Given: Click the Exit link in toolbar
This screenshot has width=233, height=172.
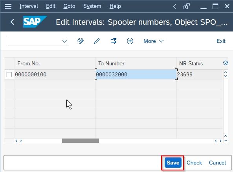Looking at the screenshot, I should (221, 41).
